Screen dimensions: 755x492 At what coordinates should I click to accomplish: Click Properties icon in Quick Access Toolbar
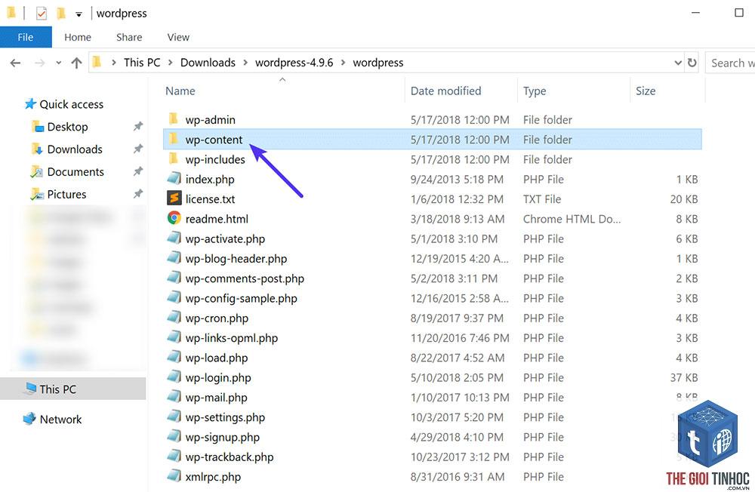tap(42, 14)
